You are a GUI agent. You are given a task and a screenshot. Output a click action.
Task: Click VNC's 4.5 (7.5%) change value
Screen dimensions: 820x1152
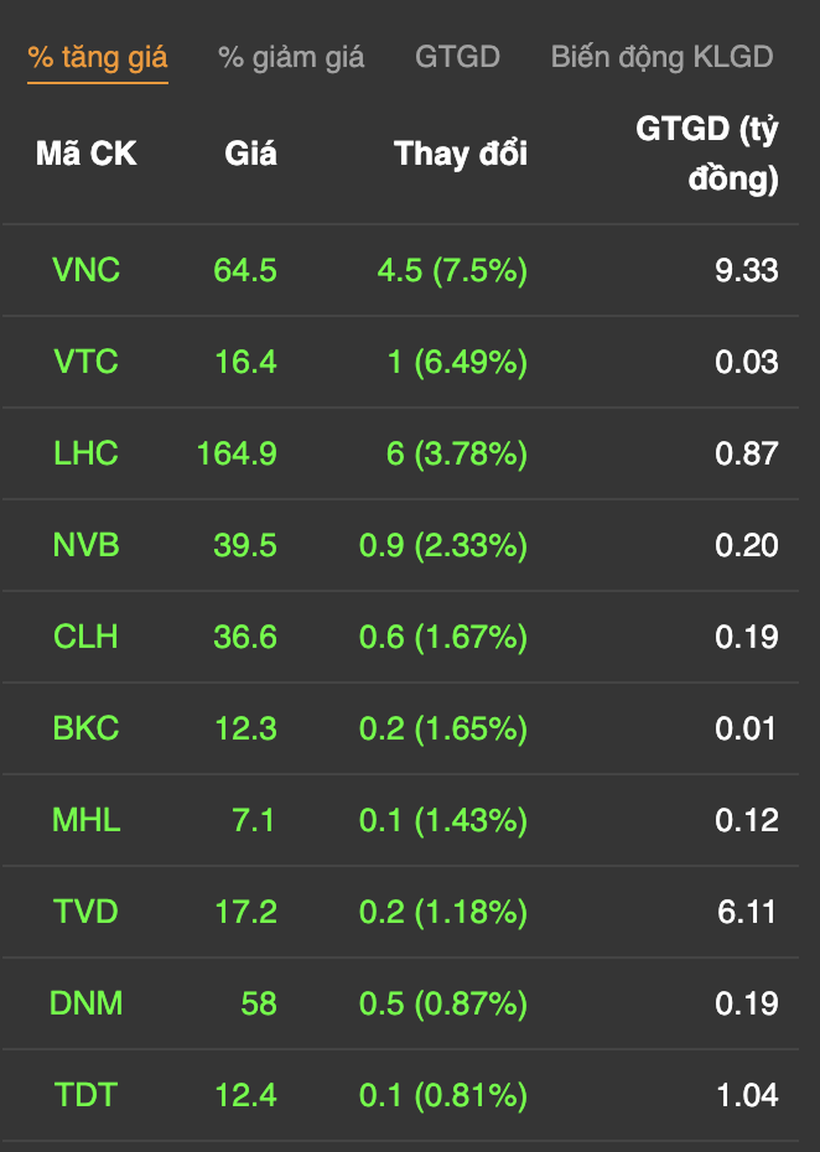click(x=452, y=270)
